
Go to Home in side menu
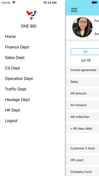[10, 36]
